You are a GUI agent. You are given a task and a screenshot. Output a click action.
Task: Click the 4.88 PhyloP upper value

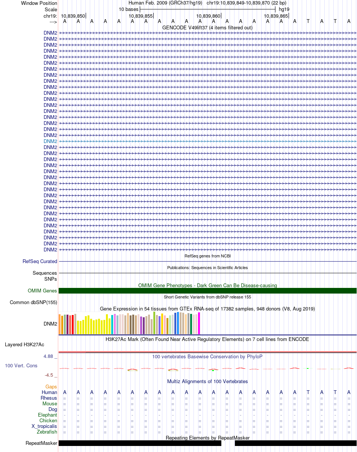pyautogui.click(x=49, y=356)
